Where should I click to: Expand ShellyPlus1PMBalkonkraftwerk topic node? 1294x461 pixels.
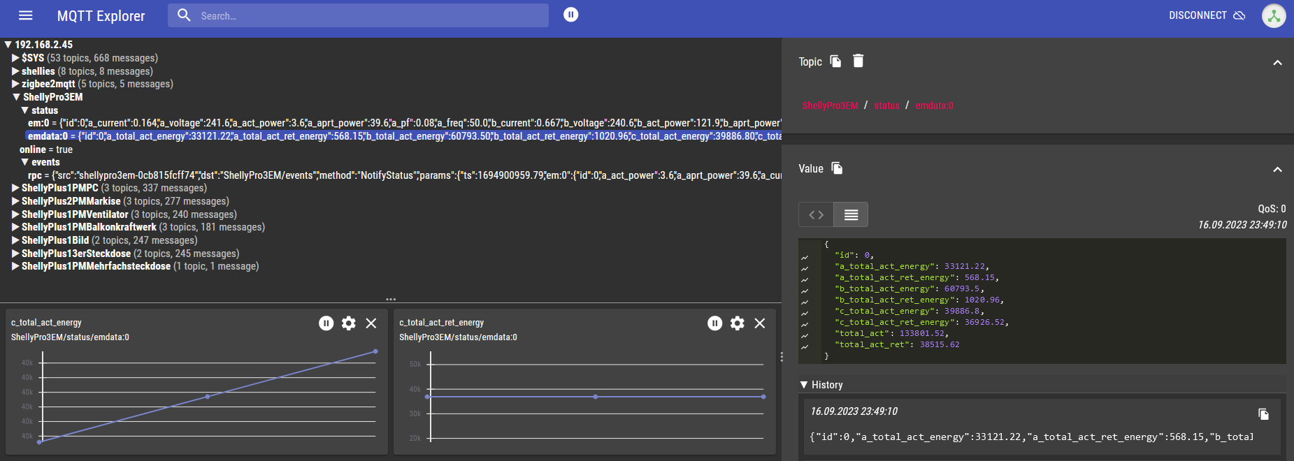pos(15,227)
